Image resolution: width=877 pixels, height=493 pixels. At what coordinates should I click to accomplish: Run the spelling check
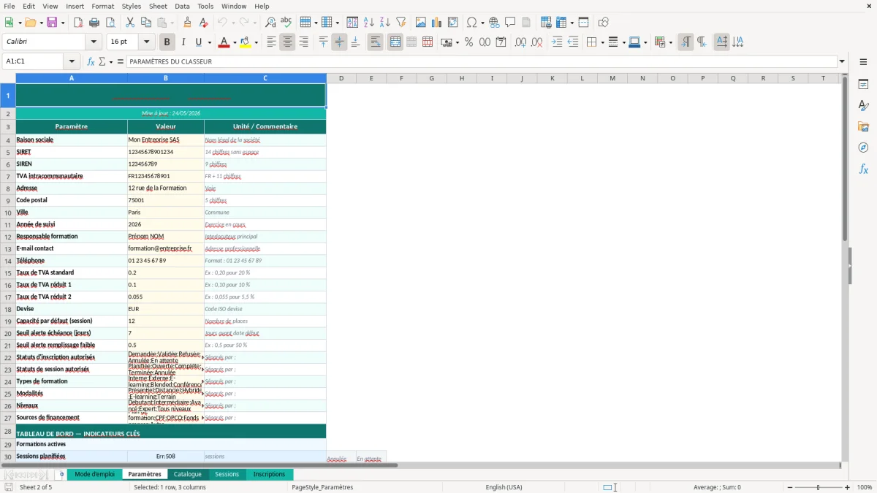pyautogui.click(x=286, y=23)
